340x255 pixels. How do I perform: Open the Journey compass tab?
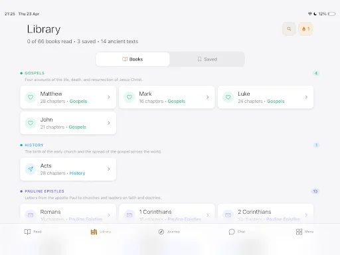click(x=169, y=232)
